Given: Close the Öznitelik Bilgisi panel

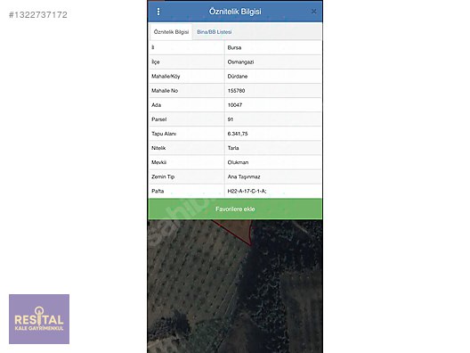Looking at the screenshot, I should [x=313, y=12].
